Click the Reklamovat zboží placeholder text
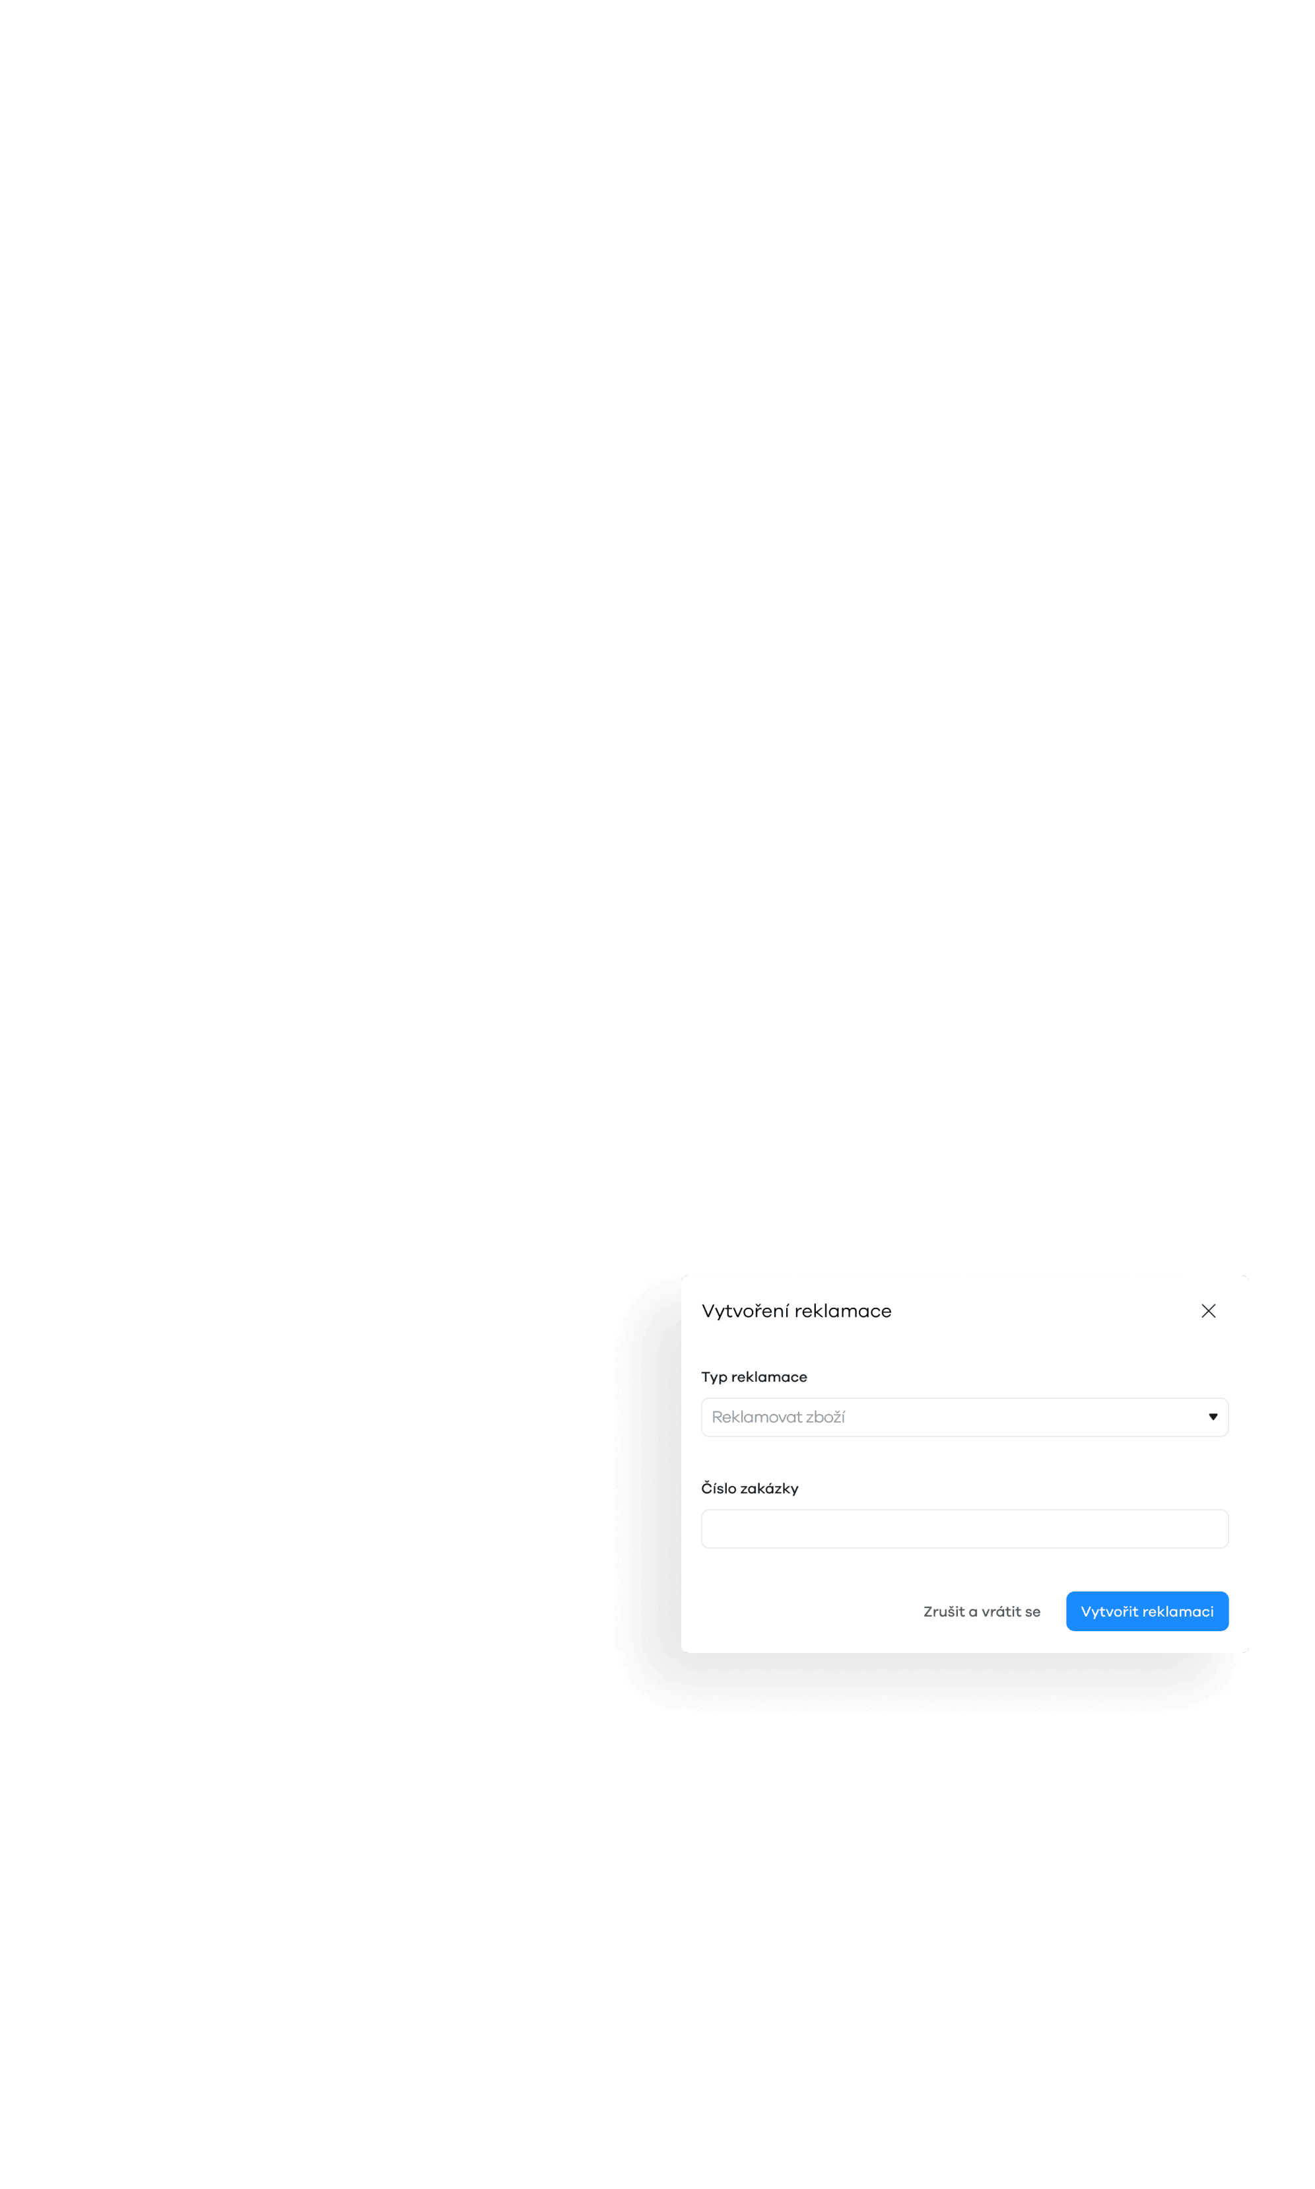The height and width of the screenshot is (2189, 1315). click(x=778, y=1417)
